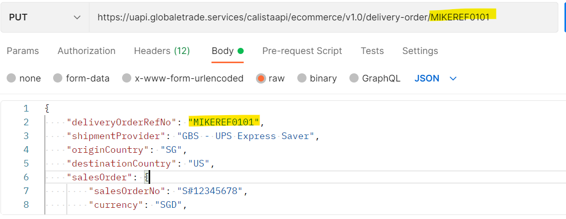Choose the binary body radio option
566x219 pixels.
302,78
